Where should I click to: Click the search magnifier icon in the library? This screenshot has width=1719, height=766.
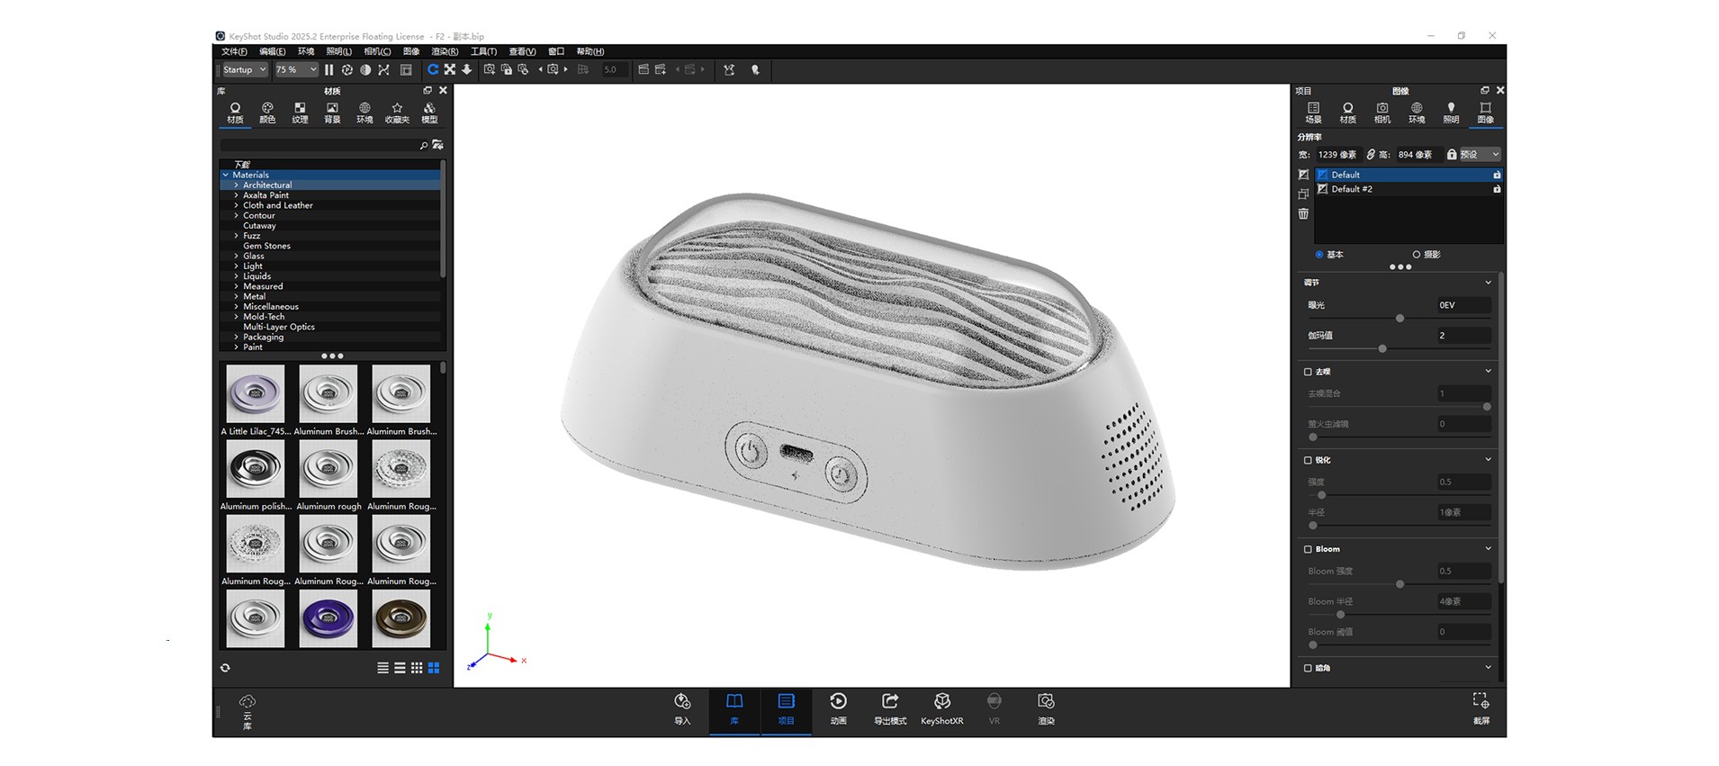[x=423, y=145]
